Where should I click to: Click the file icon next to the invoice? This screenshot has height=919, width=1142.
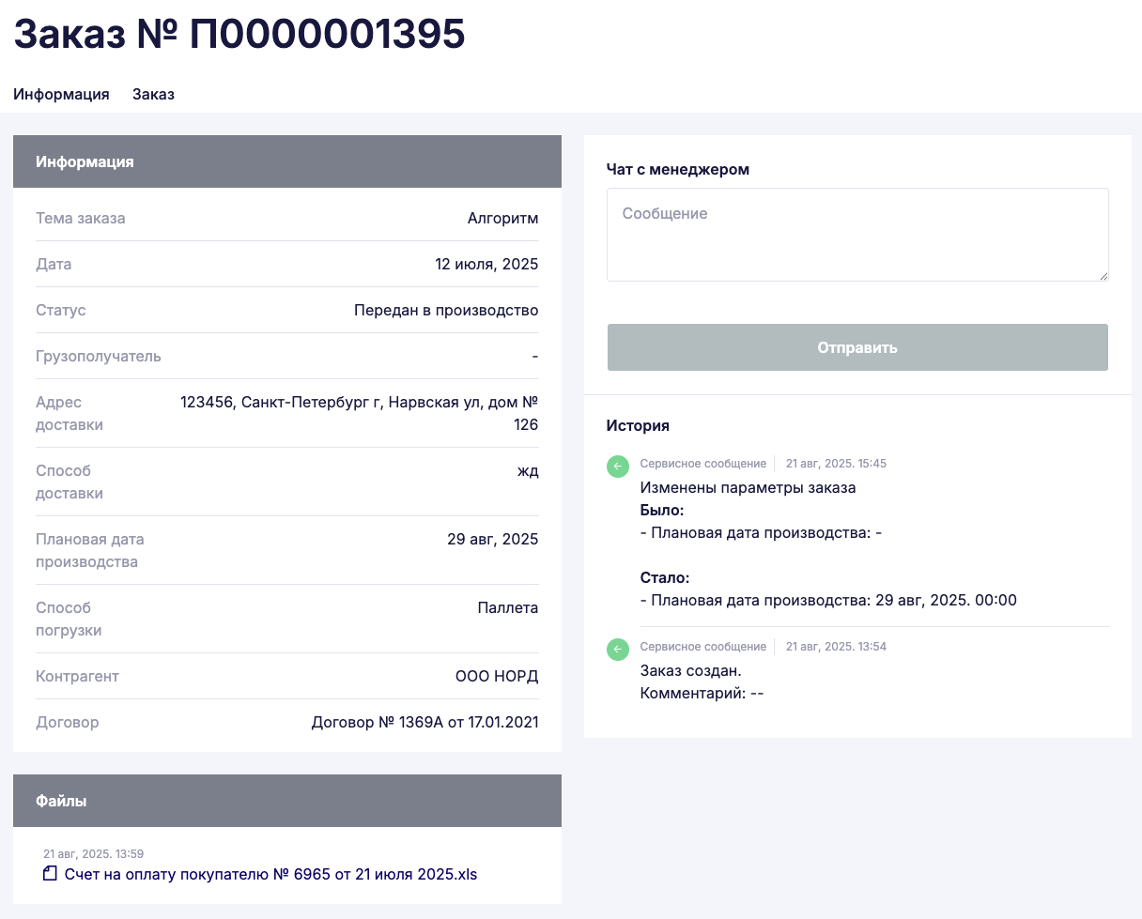51,874
